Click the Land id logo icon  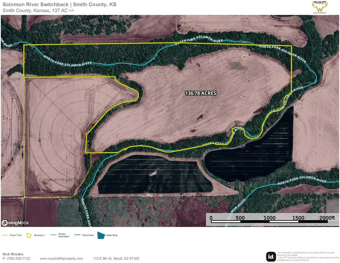[x=271, y=256]
